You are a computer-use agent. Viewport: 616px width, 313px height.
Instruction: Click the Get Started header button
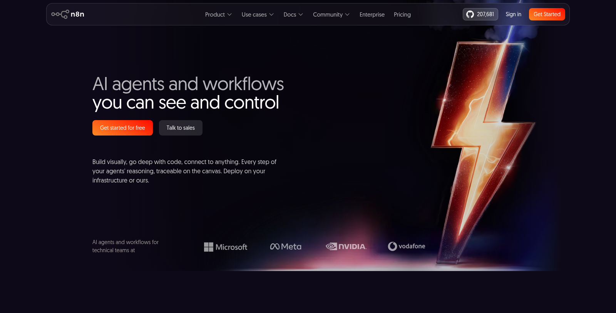tap(547, 14)
